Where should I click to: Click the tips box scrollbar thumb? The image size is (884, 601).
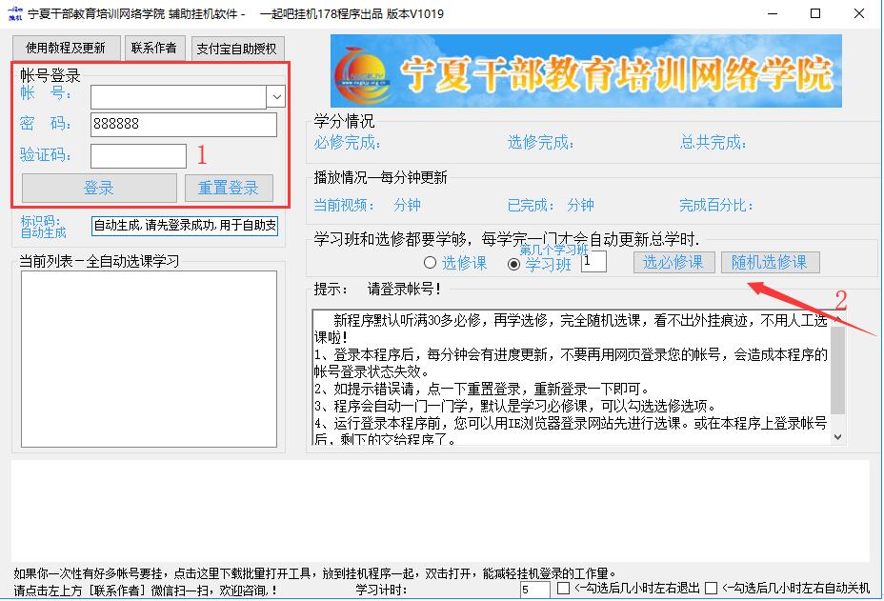(x=838, y=370)
